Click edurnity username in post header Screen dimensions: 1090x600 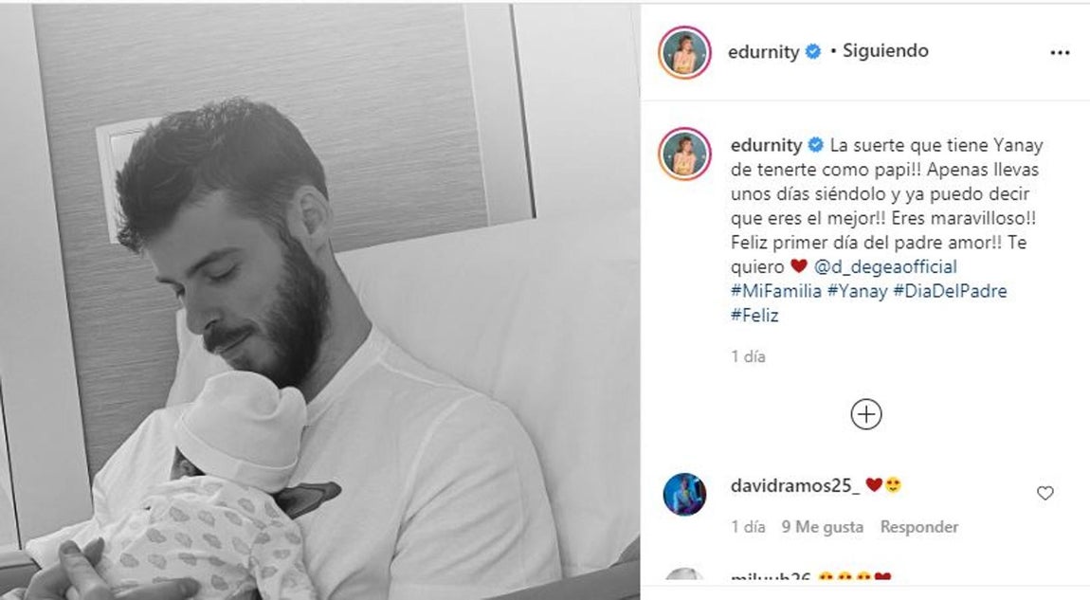[763, 52]
